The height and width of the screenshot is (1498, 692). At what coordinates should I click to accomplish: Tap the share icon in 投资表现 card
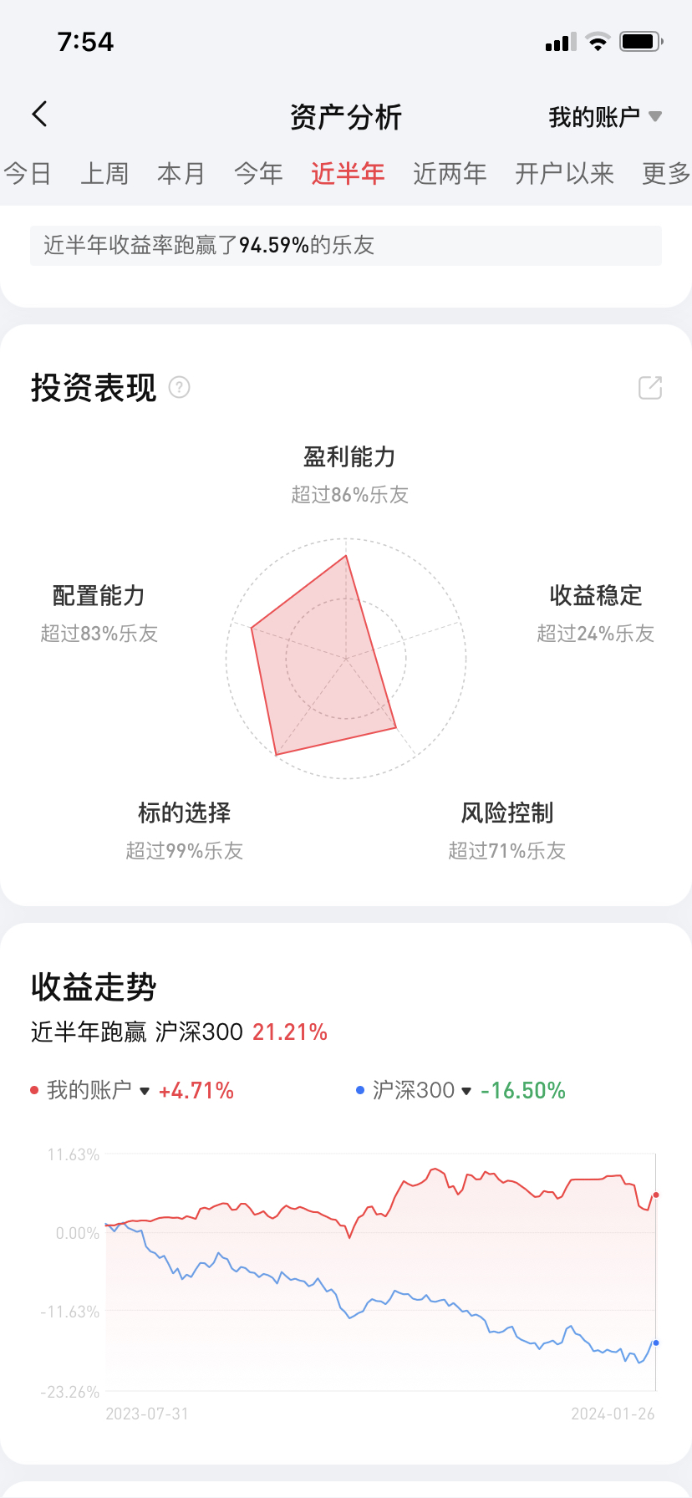point(650,387)
